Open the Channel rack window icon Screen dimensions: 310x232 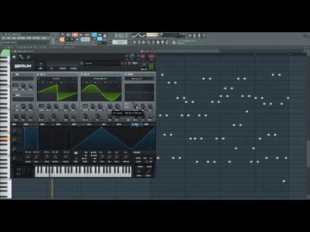coord(144,42)
